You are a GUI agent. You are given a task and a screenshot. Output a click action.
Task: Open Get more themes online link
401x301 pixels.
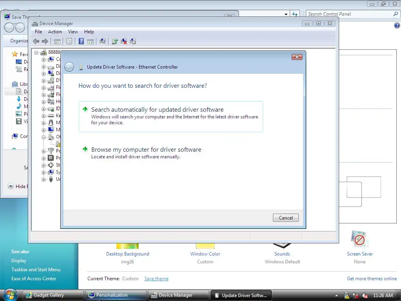coord(372,279)
